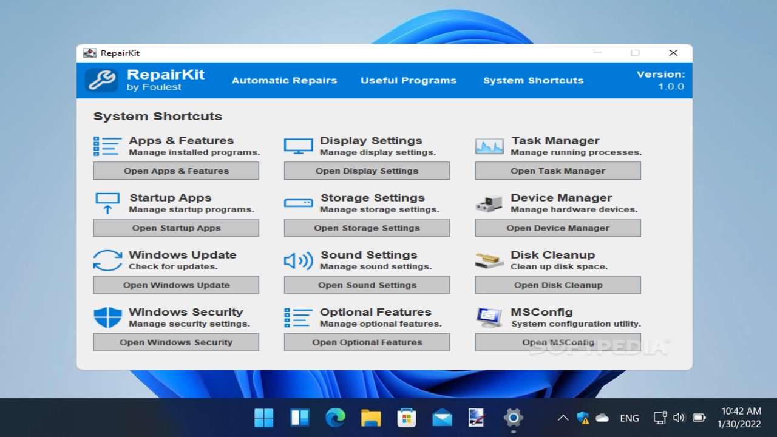Click the Open Storage Settings button

(x=367, y=228)
